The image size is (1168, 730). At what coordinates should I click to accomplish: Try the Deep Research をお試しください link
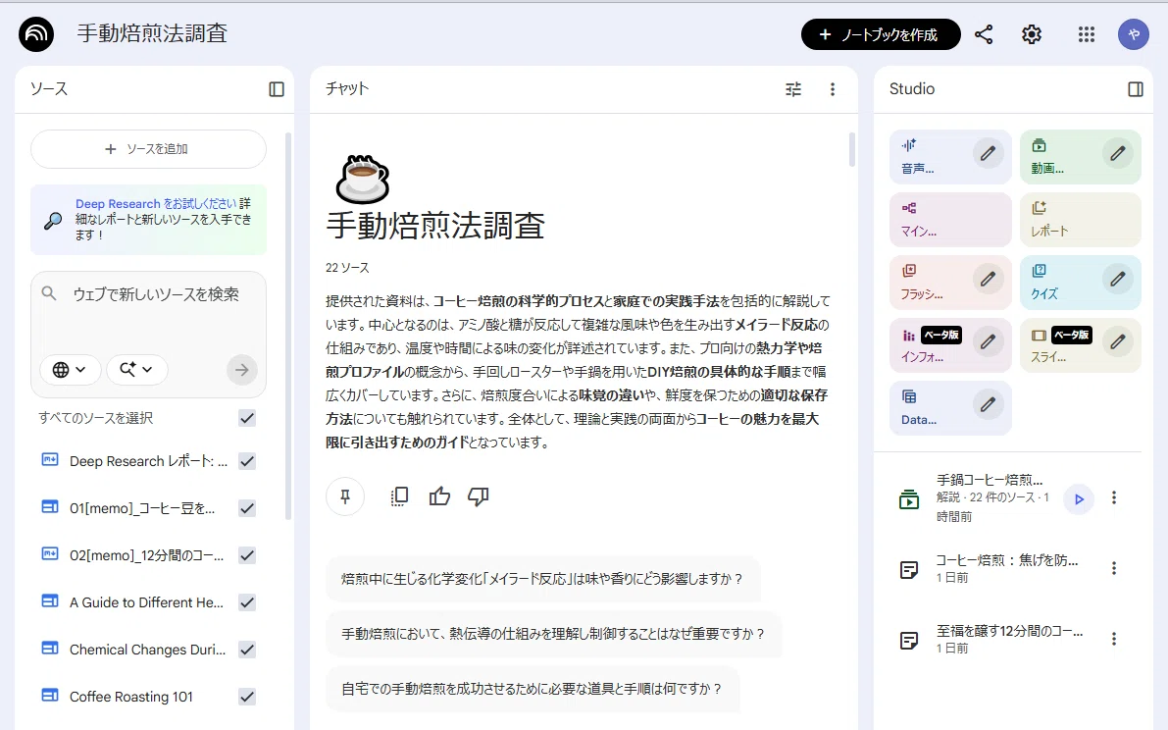click(156, 203)
